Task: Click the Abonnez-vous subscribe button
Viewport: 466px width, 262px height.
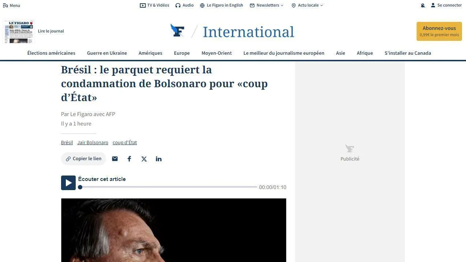Action: coord(439,31)
